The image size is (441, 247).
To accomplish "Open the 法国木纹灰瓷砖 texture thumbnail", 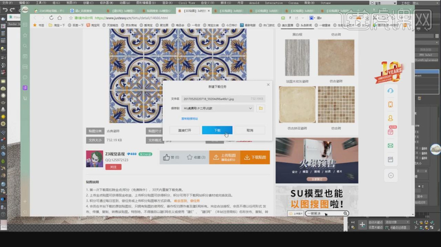I will click(x=297, y=58).
